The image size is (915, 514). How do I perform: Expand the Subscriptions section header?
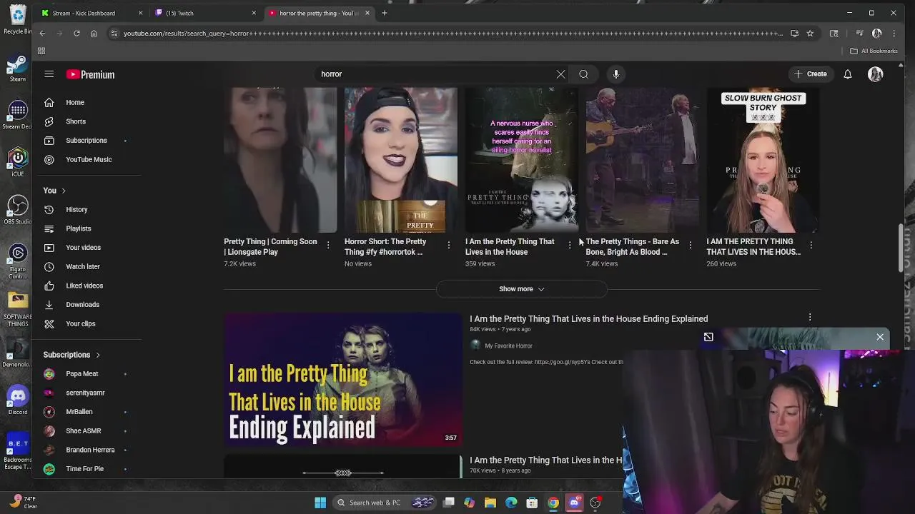71,355
